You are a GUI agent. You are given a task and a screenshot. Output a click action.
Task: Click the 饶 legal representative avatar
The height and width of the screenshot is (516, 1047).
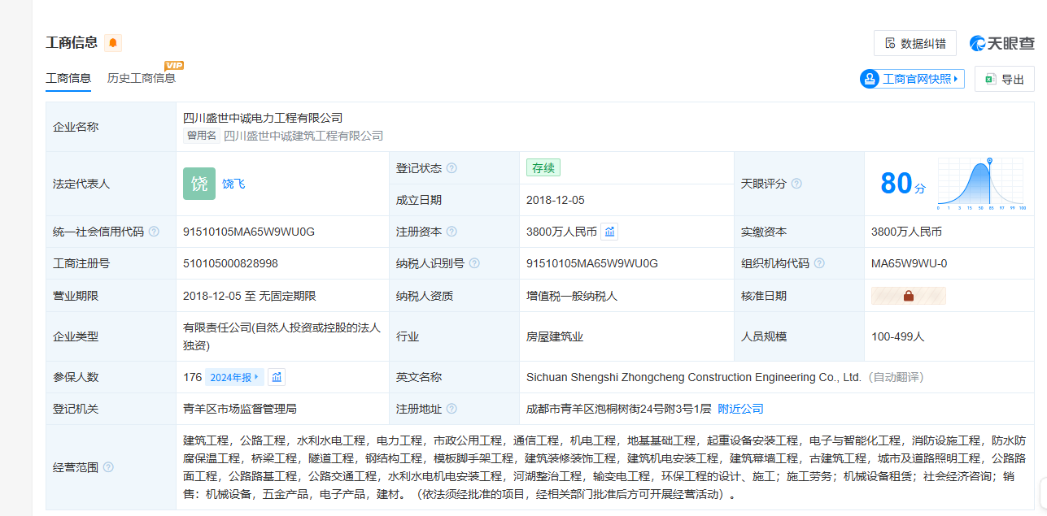(199, 184)
